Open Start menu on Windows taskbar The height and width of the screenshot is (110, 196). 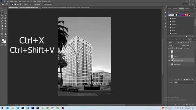point(2,108)
